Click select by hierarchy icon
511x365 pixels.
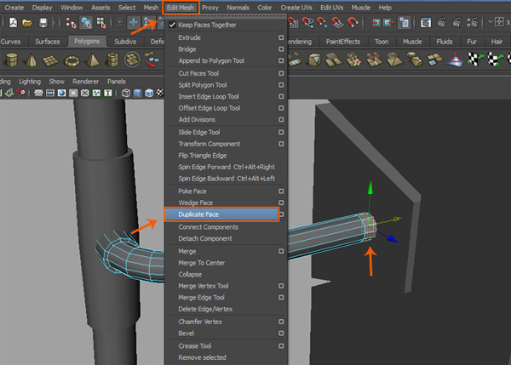pyautogui.click(x=70, y=23)
